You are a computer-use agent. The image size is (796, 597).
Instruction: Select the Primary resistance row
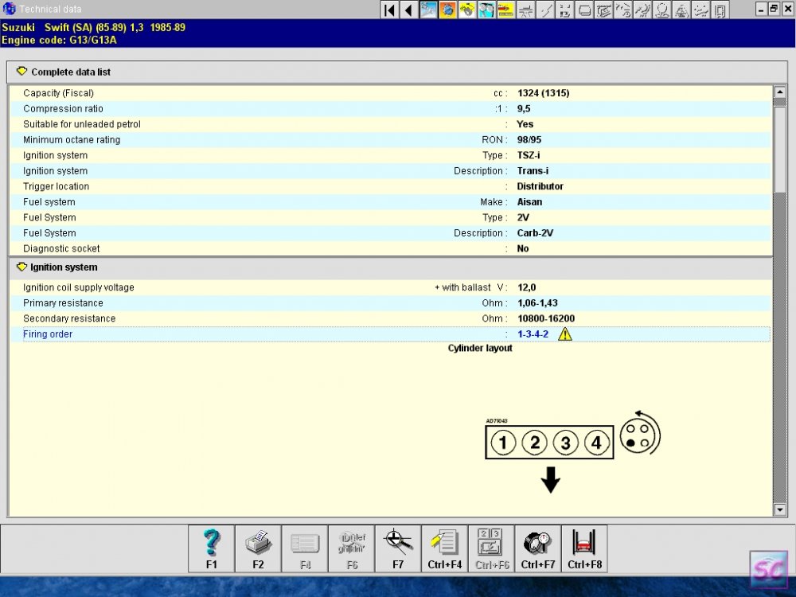coord(390,303)
